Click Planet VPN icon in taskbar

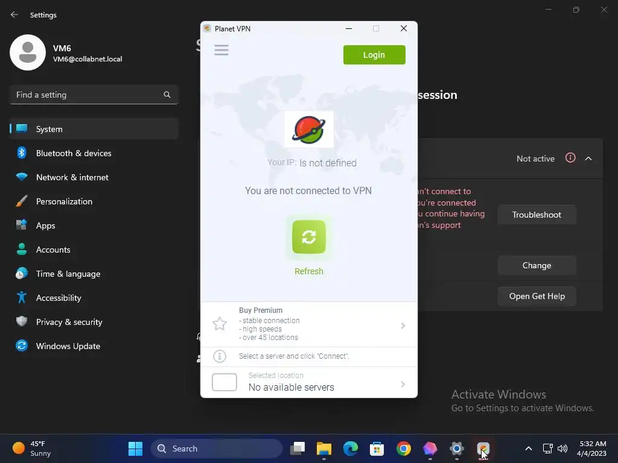click(x=483, y=449)
